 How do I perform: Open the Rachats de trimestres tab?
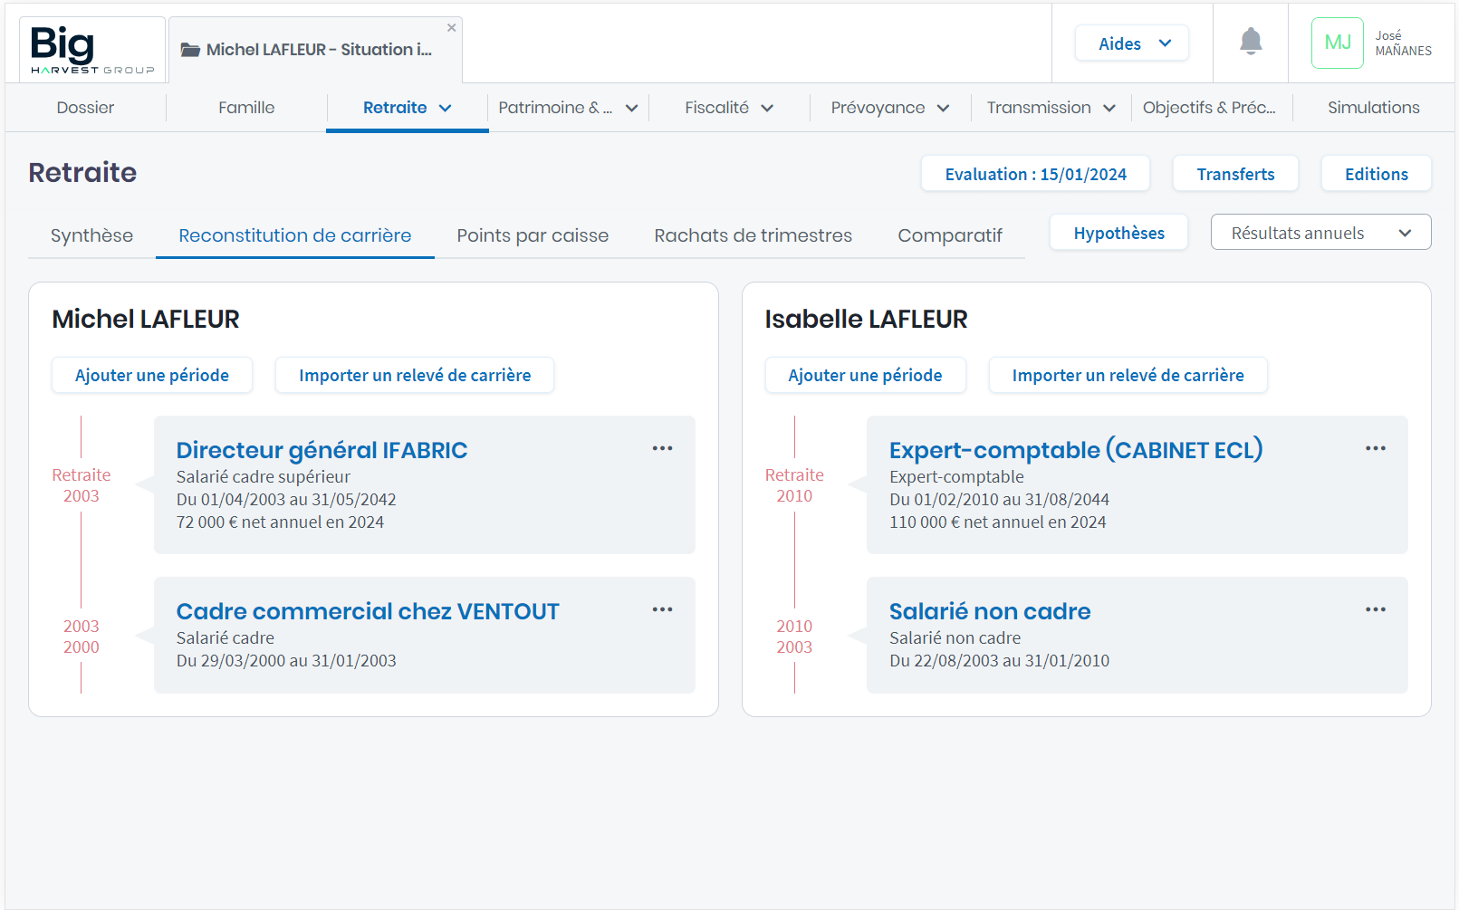click(x=753, y=235)
